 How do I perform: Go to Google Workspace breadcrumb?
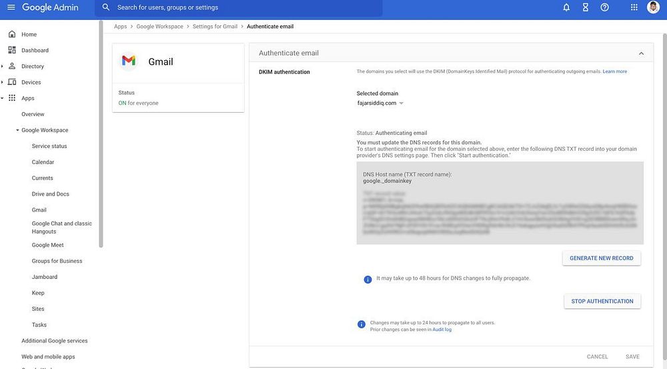tap(159, 27)
